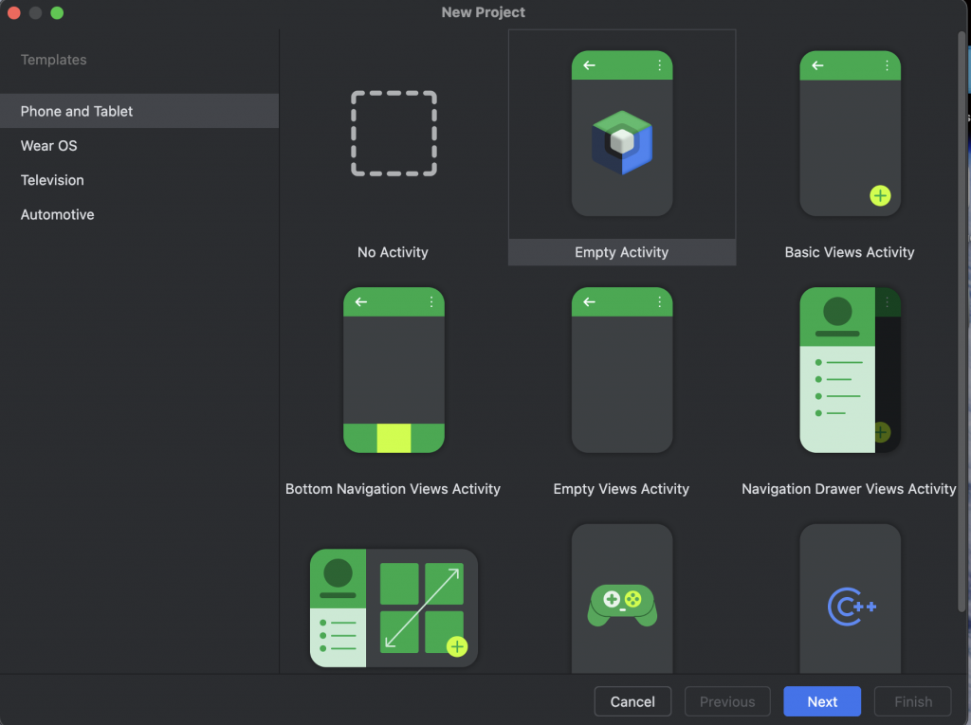Select Navigation Drawer Views Activity template icon
Screen dimensions: 971x725
[x=850, y=371]
